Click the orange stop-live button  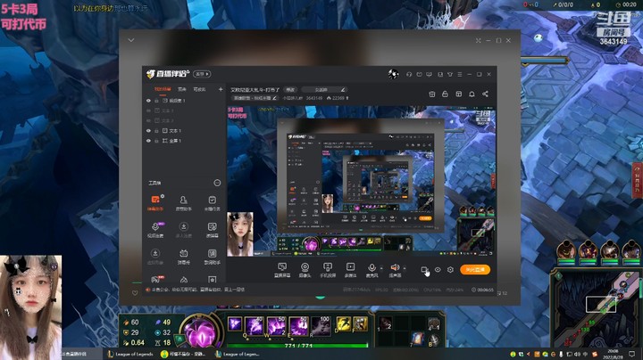[475, 270]
